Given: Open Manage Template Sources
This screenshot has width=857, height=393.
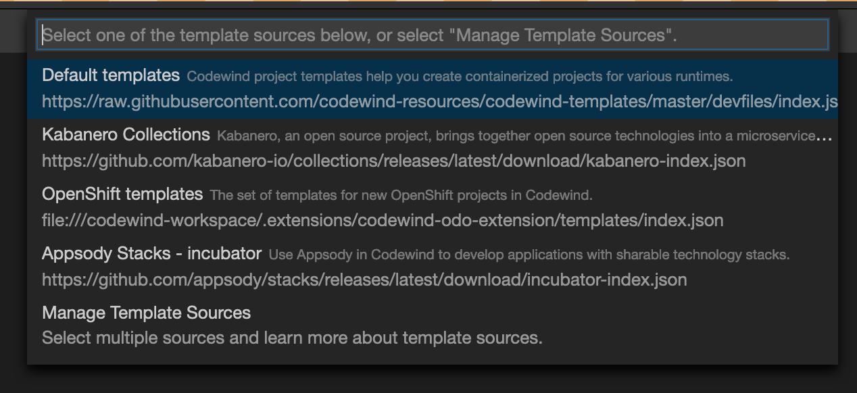Looking at the screenshot, I should click(x=146, y=313).
